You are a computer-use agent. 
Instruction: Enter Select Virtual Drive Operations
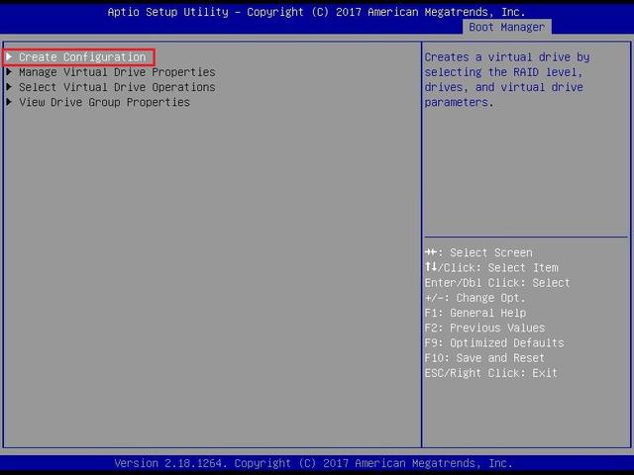click(x=117, y=87)
